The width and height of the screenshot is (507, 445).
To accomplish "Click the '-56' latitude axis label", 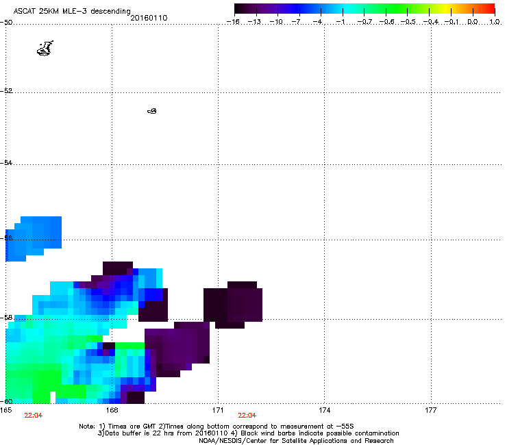I will click(x=6, y=238).
